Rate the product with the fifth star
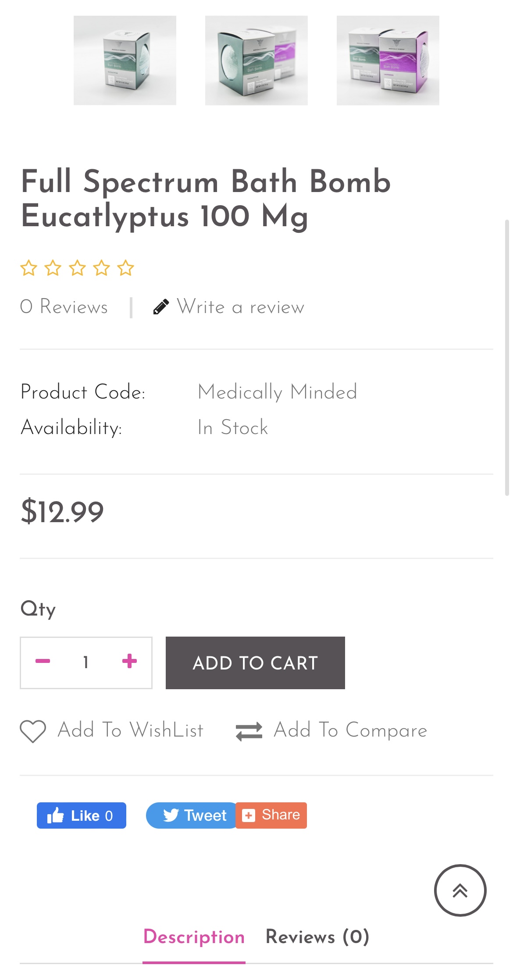The image size is (513, 972). 126,268
